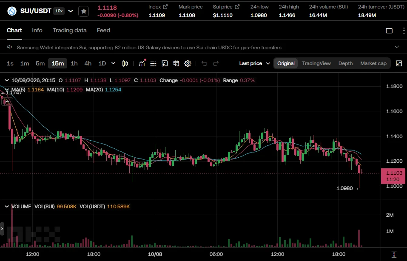This screenshot has width=407, height=261.
Task: Open the Sui price external link icon
Action: tap(237, 7)
